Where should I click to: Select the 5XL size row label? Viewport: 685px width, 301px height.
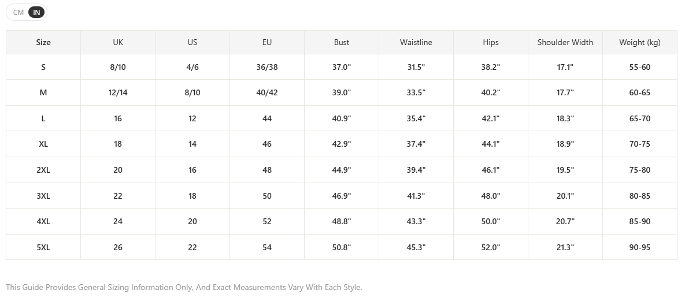tap(43, 247)
